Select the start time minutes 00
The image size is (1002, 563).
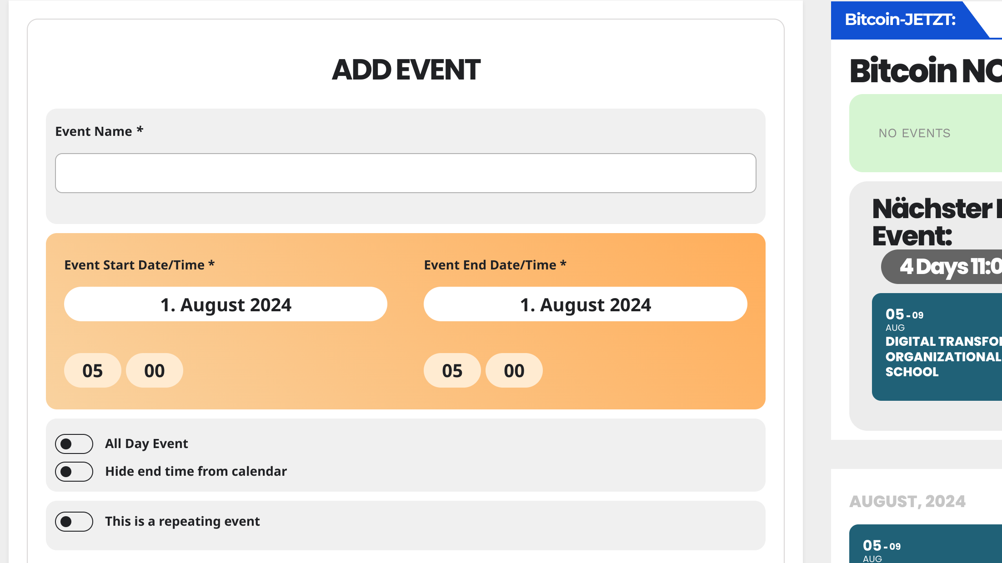click(x=155, y=370)
